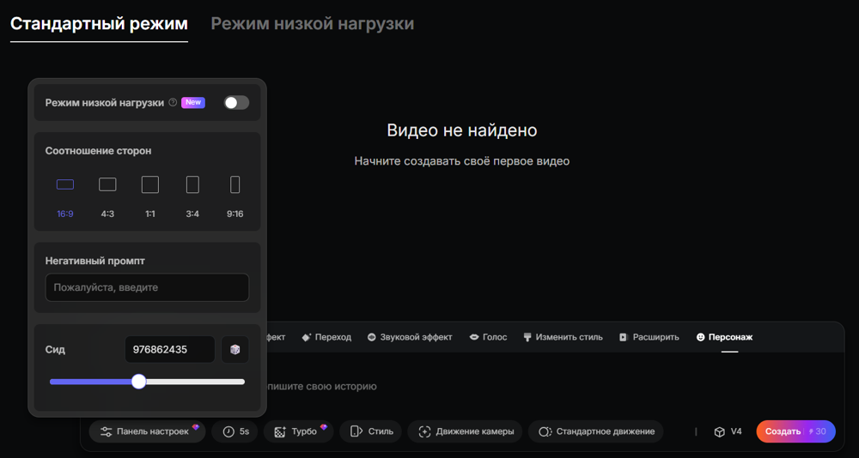Switch to Стандартный режим tab
Viewport: 859px width, 458px height.
[x=99, y=24]
